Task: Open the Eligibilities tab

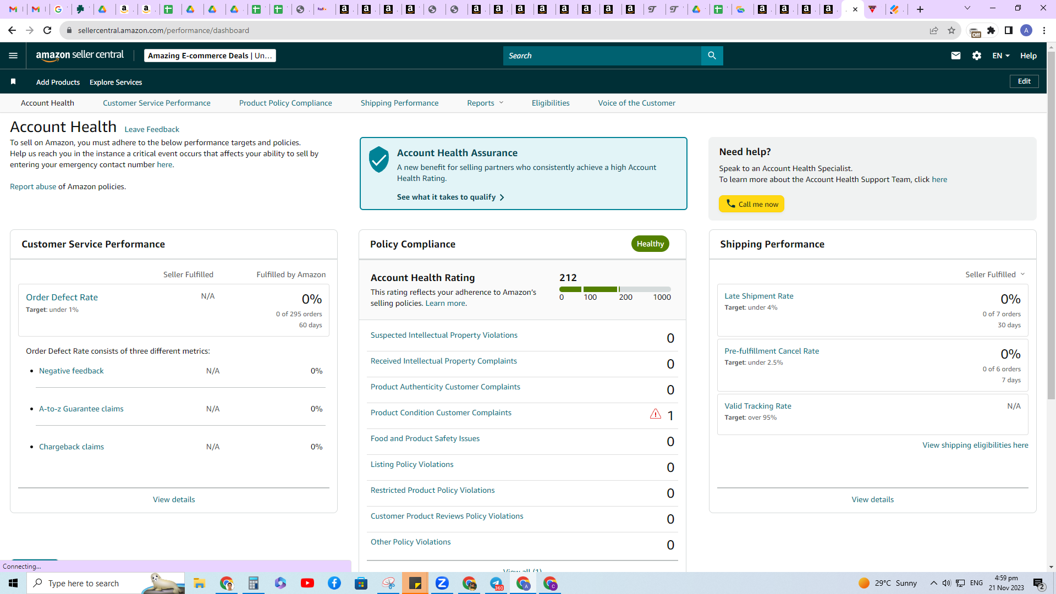Action: pos(551,103)
